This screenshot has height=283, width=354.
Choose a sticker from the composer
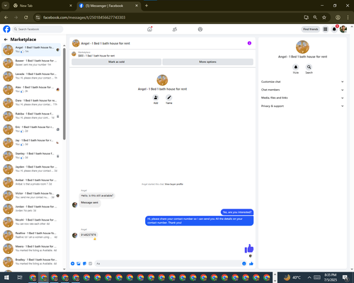(x=84, y=263)
